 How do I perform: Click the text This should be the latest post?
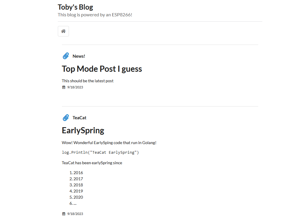(x=88, y=81)
